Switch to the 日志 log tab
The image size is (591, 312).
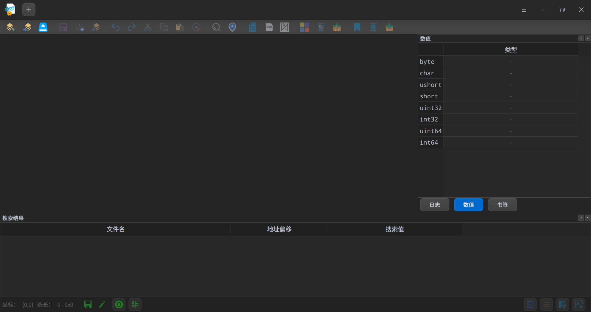point(435,205)
